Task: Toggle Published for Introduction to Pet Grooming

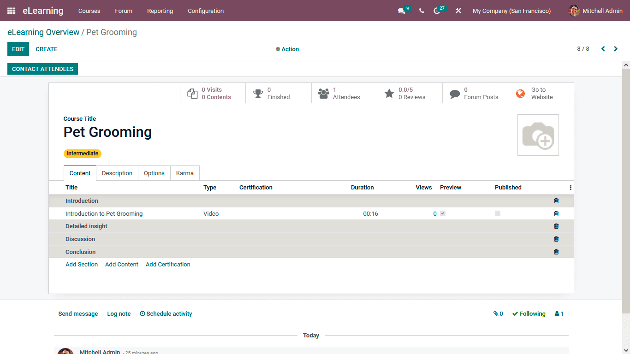Action: 497,213
